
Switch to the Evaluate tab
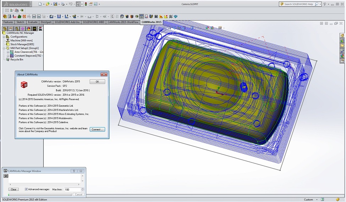pyautogui.click(x=33, y=22)
